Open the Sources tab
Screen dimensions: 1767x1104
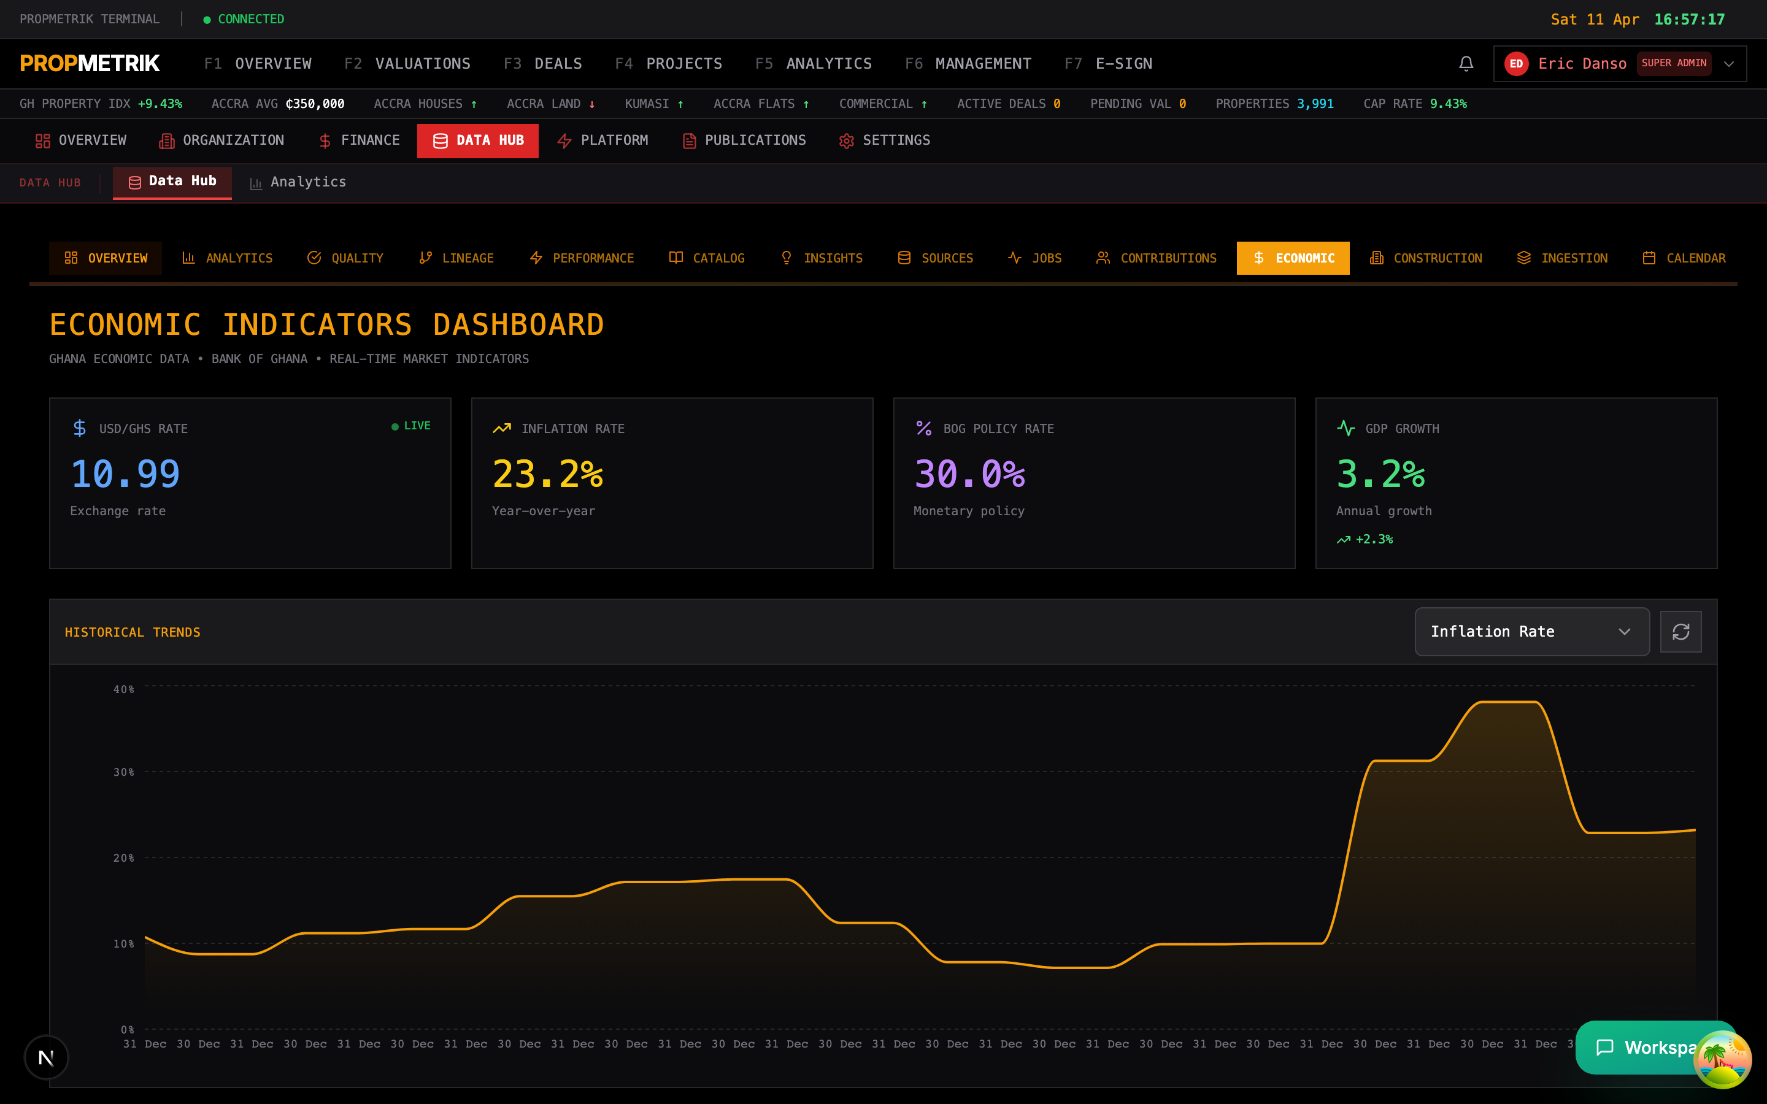click(x=935, y=258)
